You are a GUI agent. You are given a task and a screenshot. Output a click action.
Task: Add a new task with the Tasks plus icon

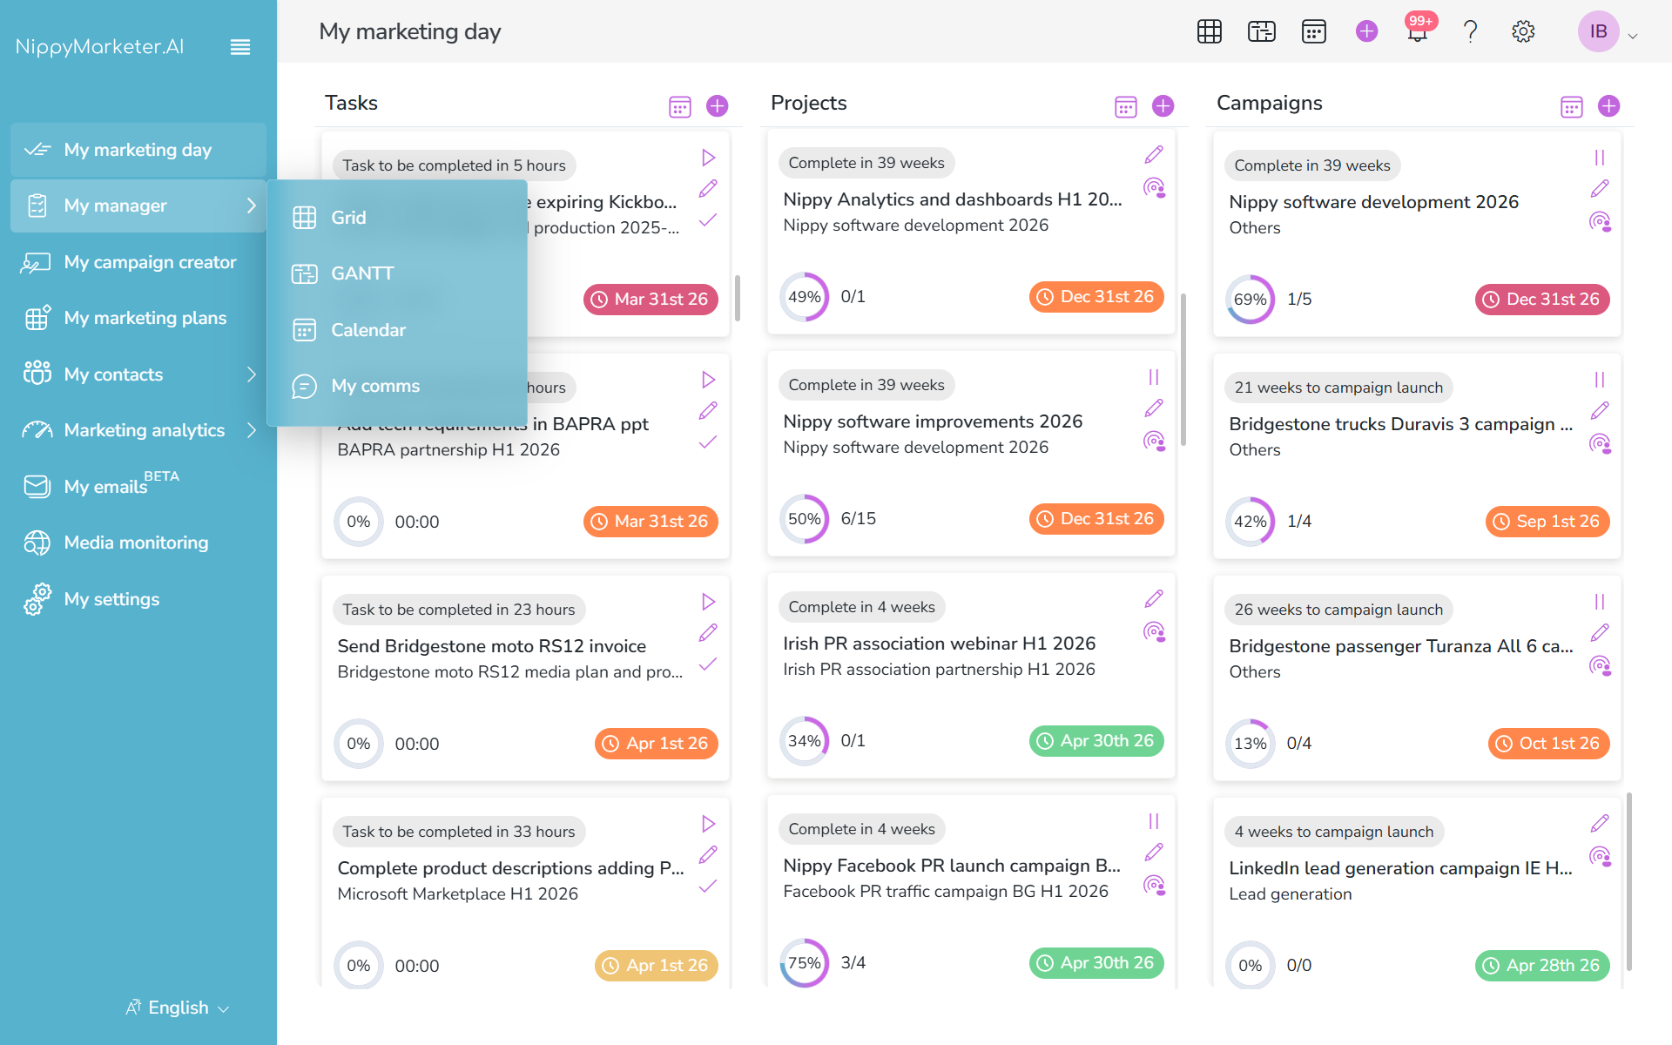point(717,105)
